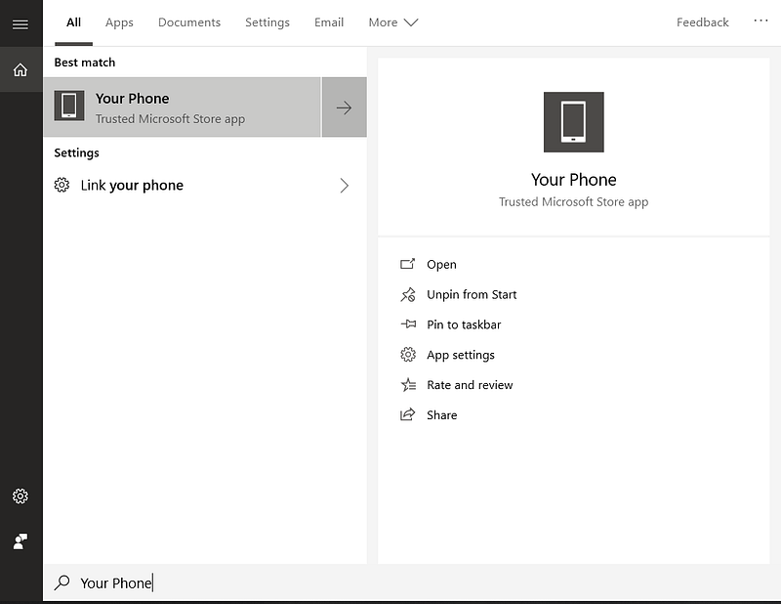Expand Link your phone chevron
Image resolution: width=781 pixels, height=604 pixels.
[x=345, y=186]
